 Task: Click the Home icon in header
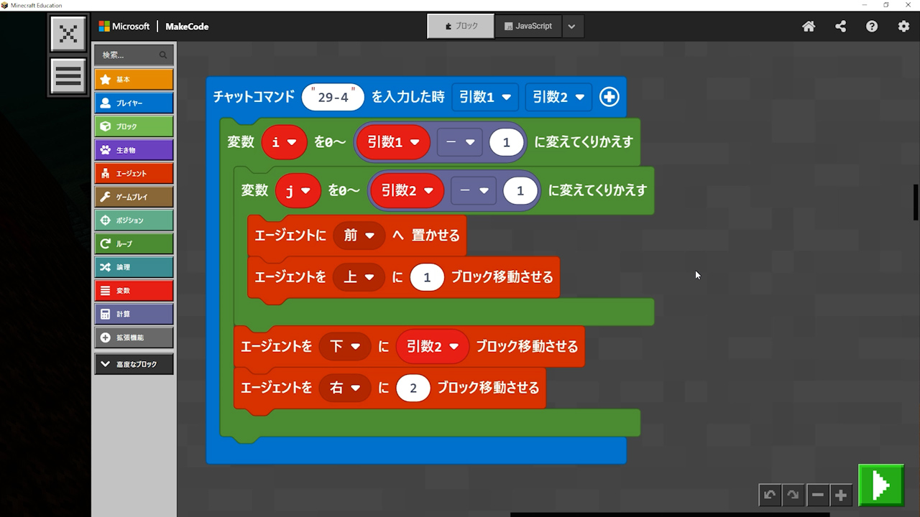coord(809,27)
